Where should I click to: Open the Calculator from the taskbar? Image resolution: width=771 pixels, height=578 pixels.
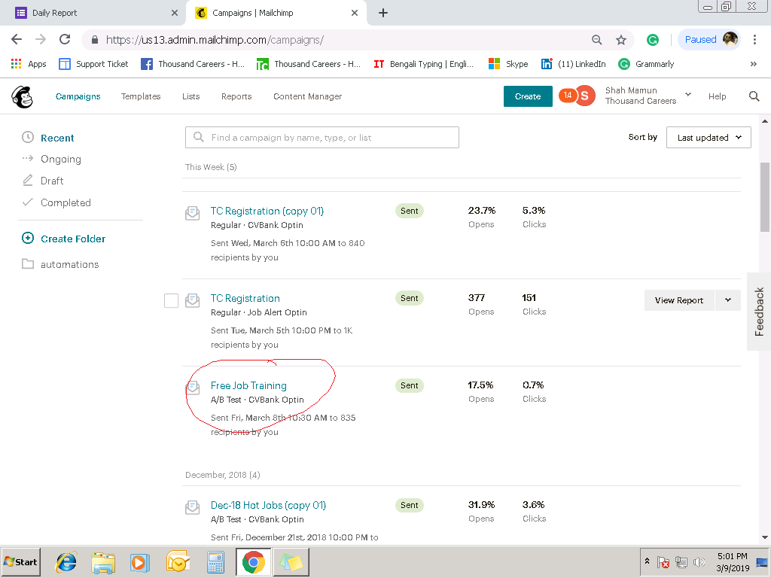click(216, 562)
